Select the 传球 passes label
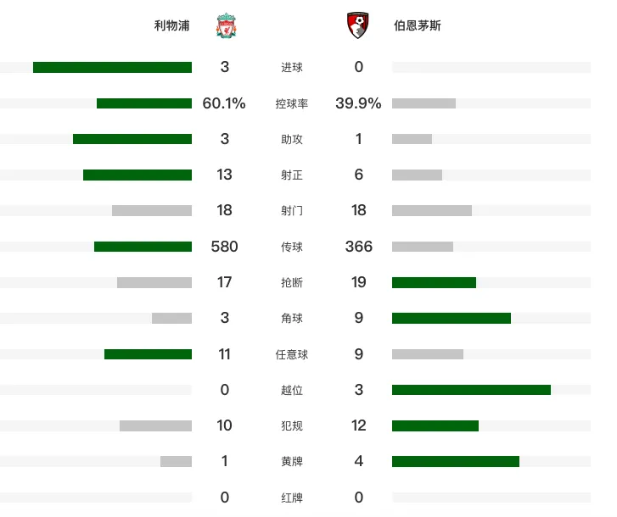The height and width of the screenshot is (517, 617). pyautogui.click(x=292, y=247)
